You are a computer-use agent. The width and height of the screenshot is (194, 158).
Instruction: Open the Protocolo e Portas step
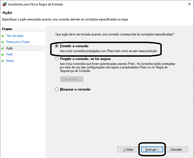coord(18,42)
